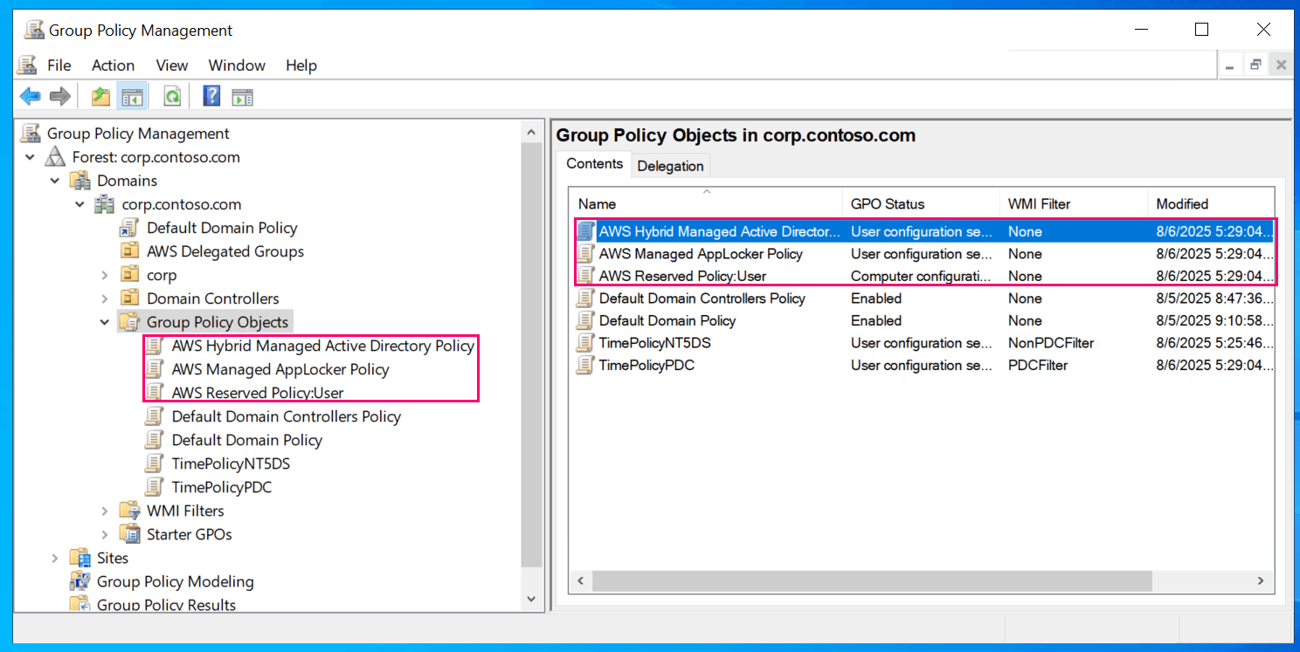Expand the Domain Controllers node

[105, 299]
